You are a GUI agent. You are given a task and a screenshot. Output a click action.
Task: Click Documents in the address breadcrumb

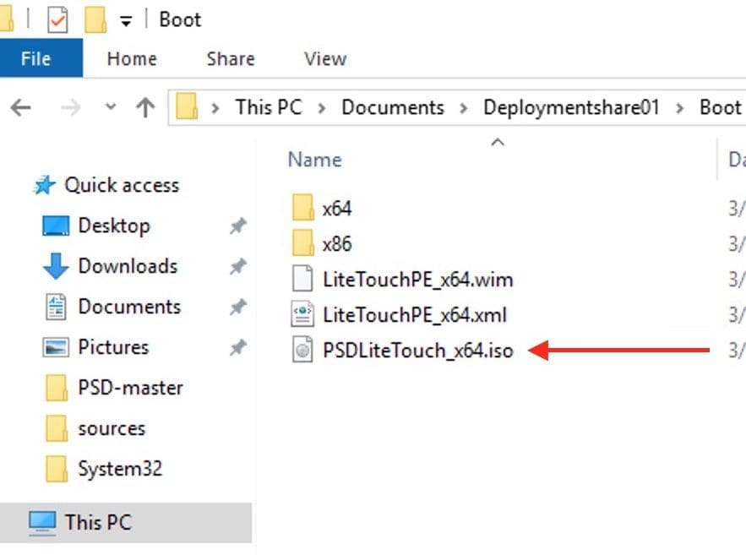click(392, 107)
